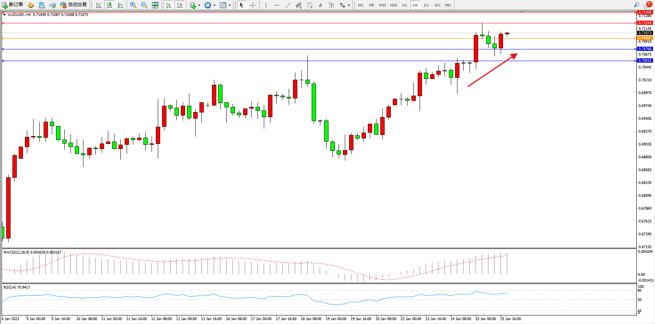Click the New Order (新订单) button
The height and width of the screenshot is (324, 655).
[x=12, y=5]
